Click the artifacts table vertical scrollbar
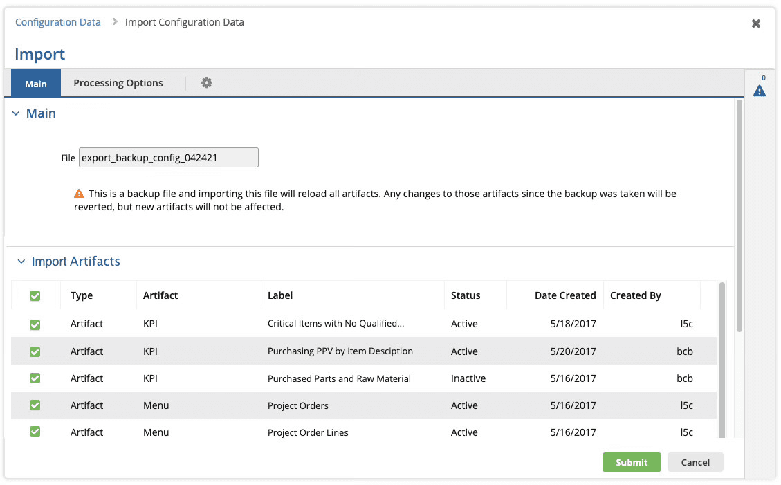The image size is (781, 485). (x=722, y=359)
